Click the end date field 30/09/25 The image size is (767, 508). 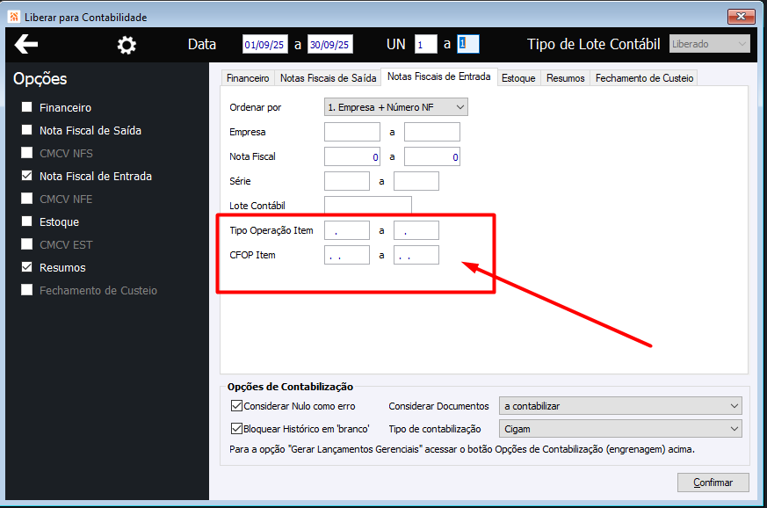[329, 44]
